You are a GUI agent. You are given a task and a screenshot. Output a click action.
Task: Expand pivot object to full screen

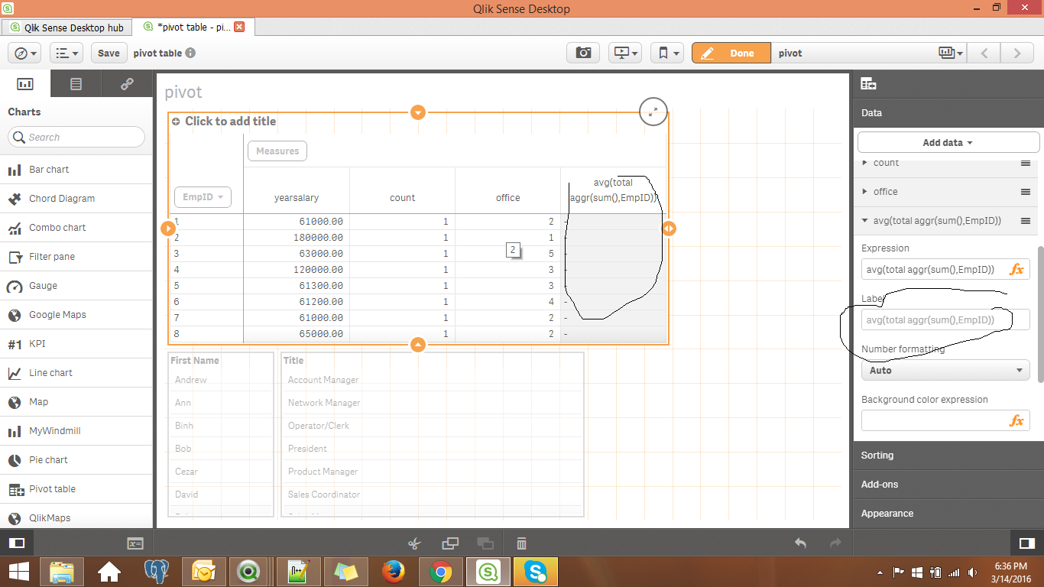653,112
